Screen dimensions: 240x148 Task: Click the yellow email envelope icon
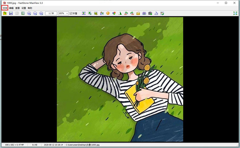[138, 14]
